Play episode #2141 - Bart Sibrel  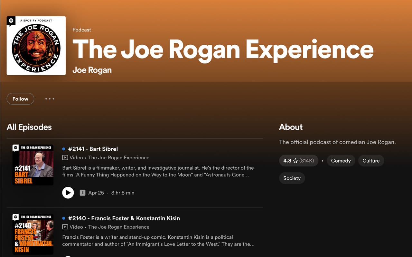68,193
